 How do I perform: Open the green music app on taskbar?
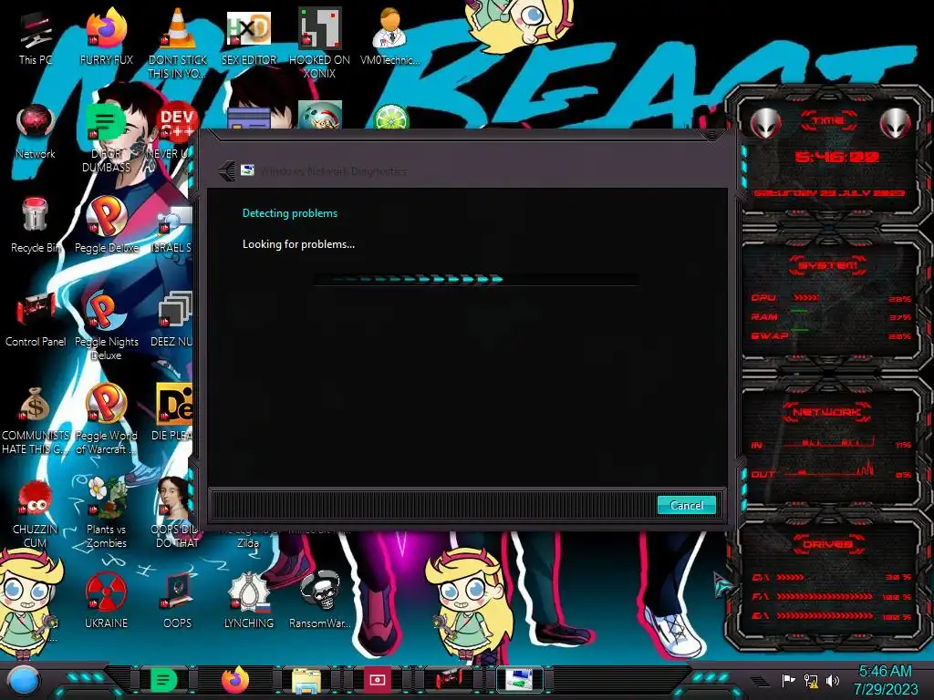tap(164, 680)
